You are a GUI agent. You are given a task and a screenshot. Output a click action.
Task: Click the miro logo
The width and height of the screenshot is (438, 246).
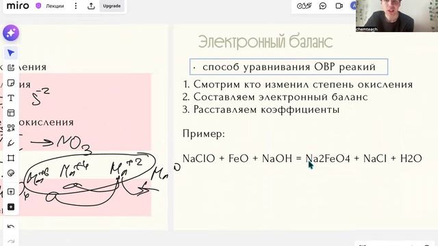[x=18, y=5]
